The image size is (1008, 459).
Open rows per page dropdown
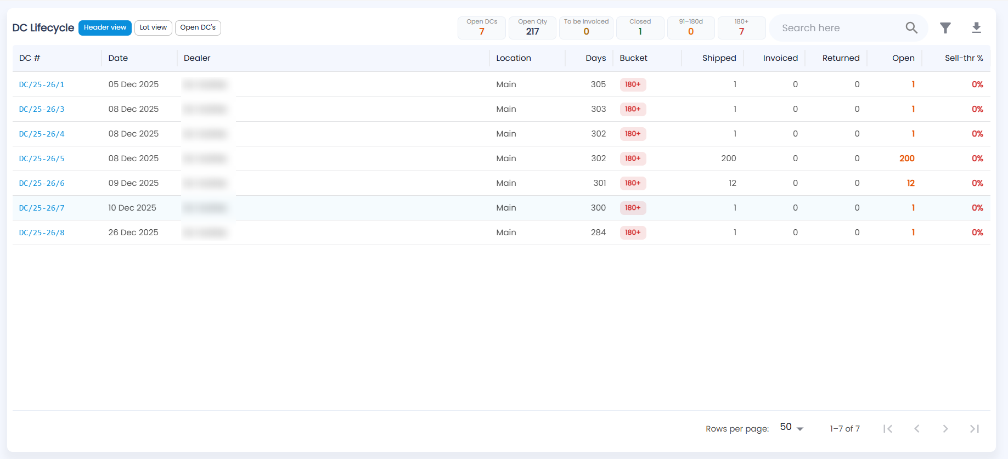(x=792, y=428)
